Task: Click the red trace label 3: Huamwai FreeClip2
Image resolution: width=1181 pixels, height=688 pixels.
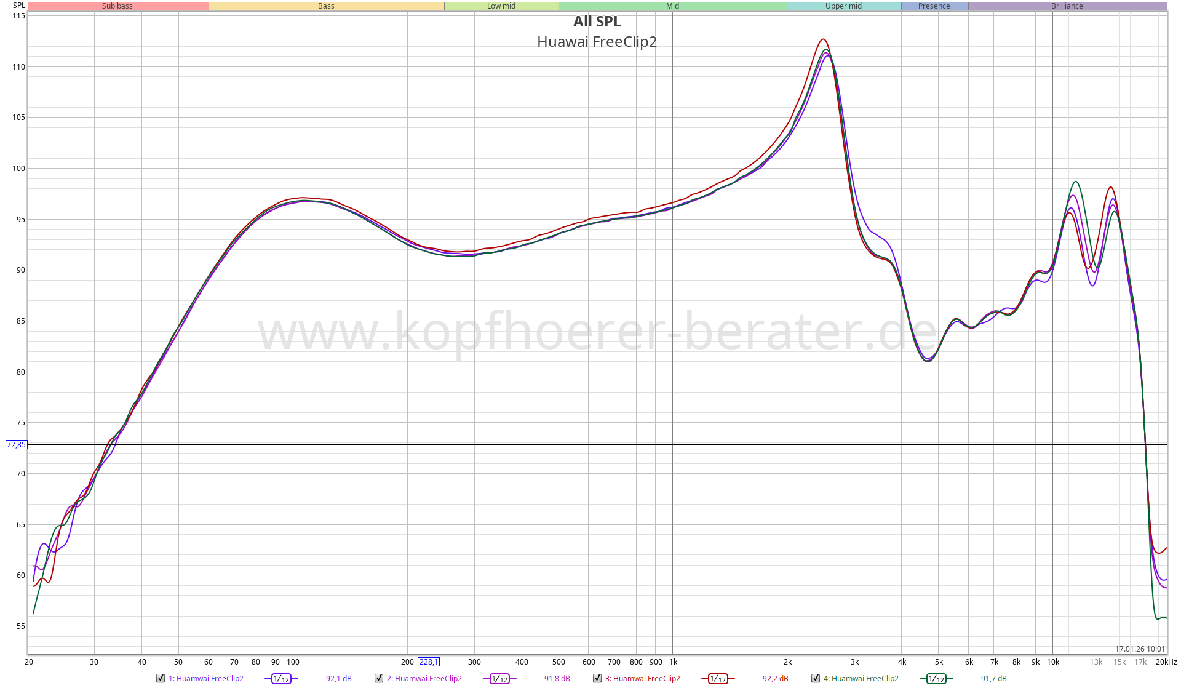Action: coord(642,679)
